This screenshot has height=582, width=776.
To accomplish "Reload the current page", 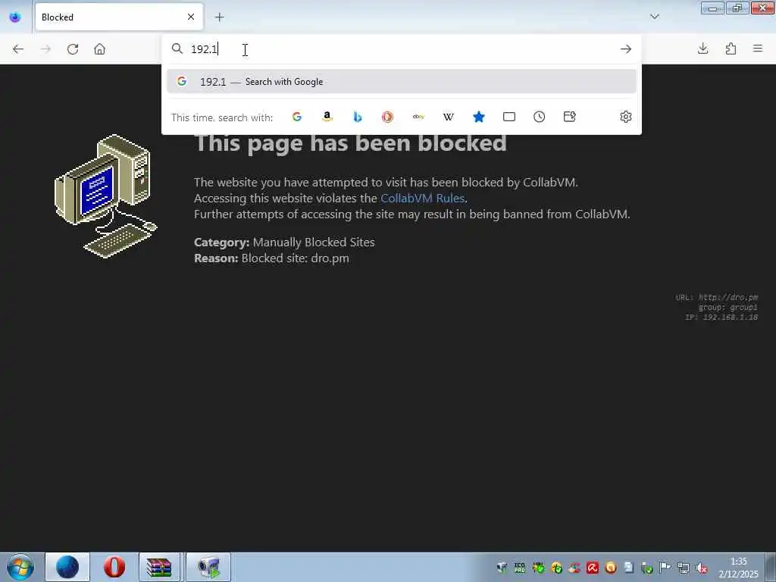I will point(73,49).
